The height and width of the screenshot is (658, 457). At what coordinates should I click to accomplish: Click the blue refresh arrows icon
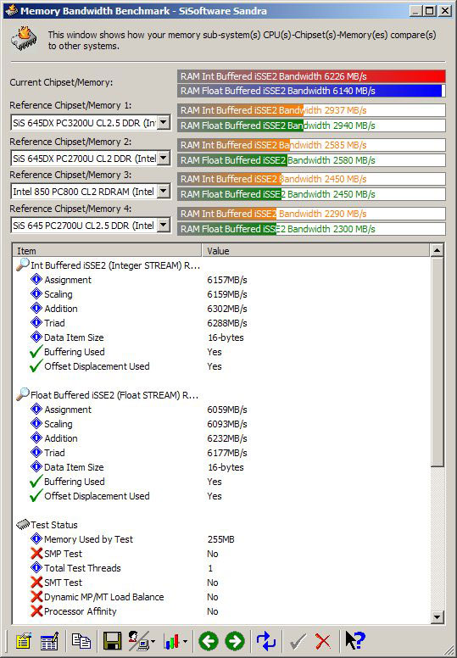pos(266,641)
